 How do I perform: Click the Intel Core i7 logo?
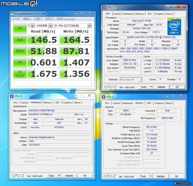click(174, 27)
